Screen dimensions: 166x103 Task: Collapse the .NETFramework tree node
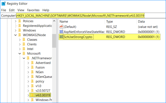[x=24, y=58]
